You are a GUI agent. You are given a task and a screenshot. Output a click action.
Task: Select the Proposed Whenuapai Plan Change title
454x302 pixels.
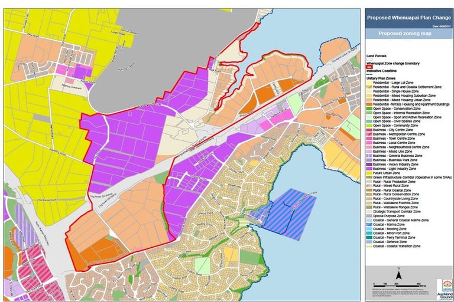click(x=407, y=18)
